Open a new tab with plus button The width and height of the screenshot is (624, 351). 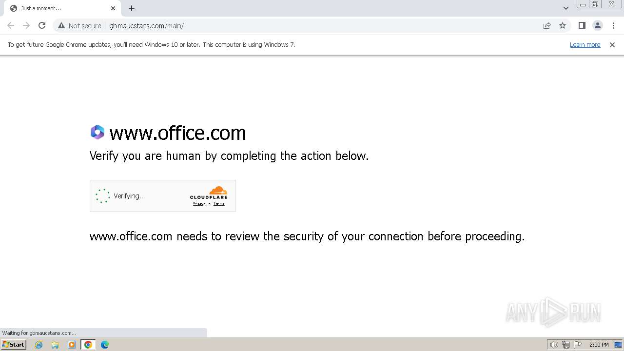pyautogui.click(x=132, y=8)
